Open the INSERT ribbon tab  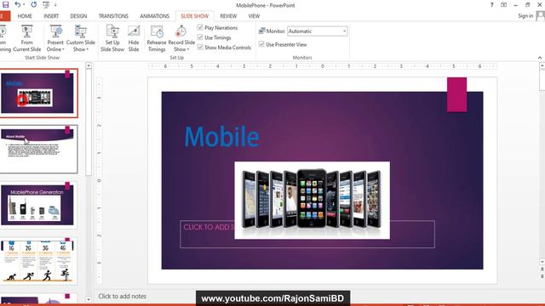coord(51,16)
